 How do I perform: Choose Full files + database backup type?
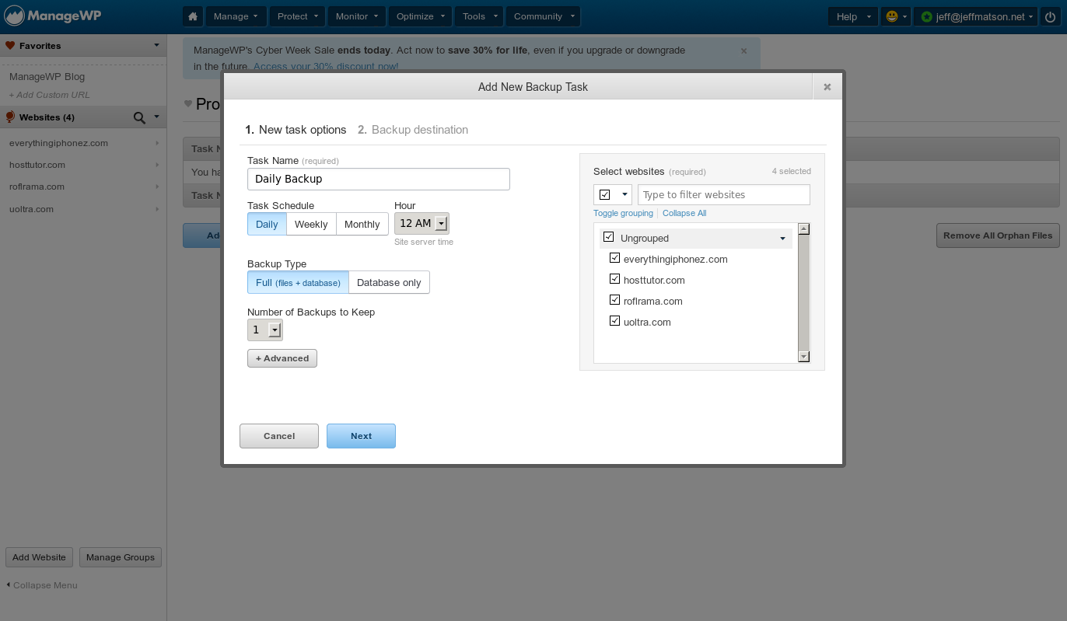coord(298,282)
